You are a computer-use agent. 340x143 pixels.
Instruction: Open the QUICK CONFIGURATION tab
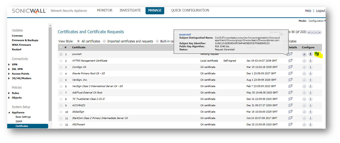pyautogui.click(x=190, y=11)
